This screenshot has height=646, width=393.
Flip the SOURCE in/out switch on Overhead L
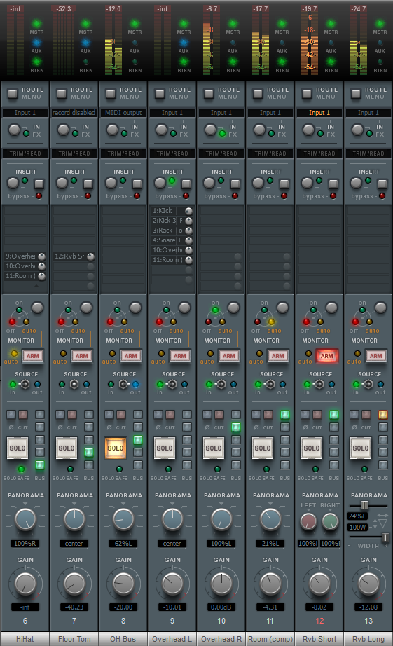(172, 385)
